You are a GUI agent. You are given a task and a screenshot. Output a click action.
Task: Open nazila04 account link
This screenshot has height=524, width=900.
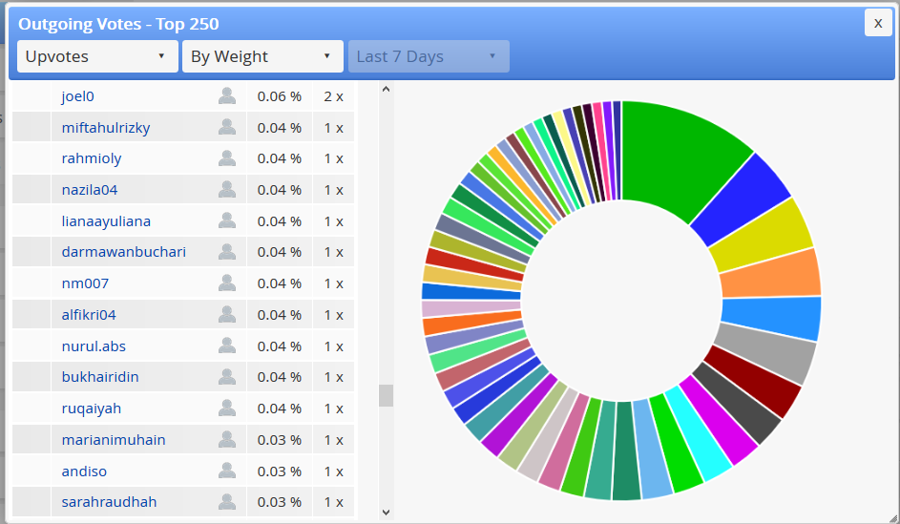(90, 190)
